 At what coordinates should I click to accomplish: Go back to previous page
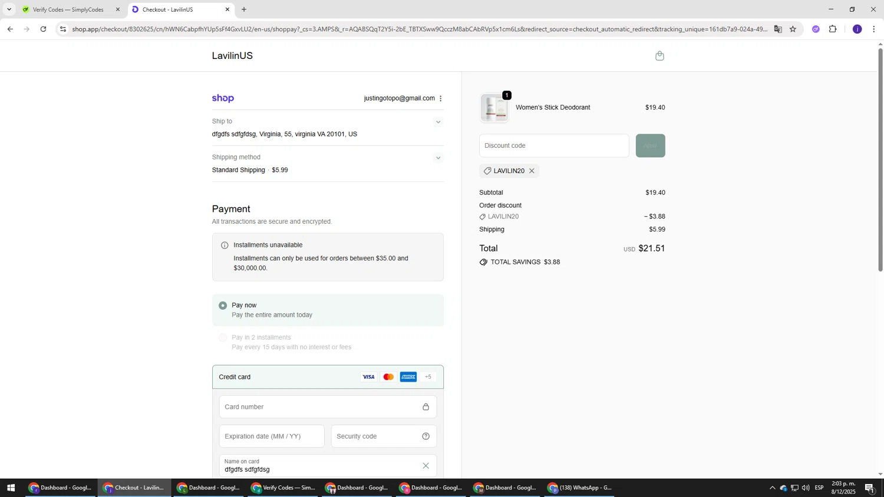pyautogui.click(x=10, y=29)
